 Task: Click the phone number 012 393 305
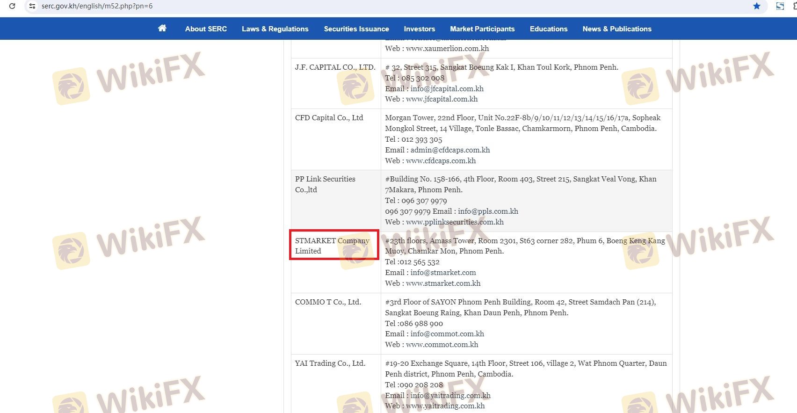click(421, 139)
